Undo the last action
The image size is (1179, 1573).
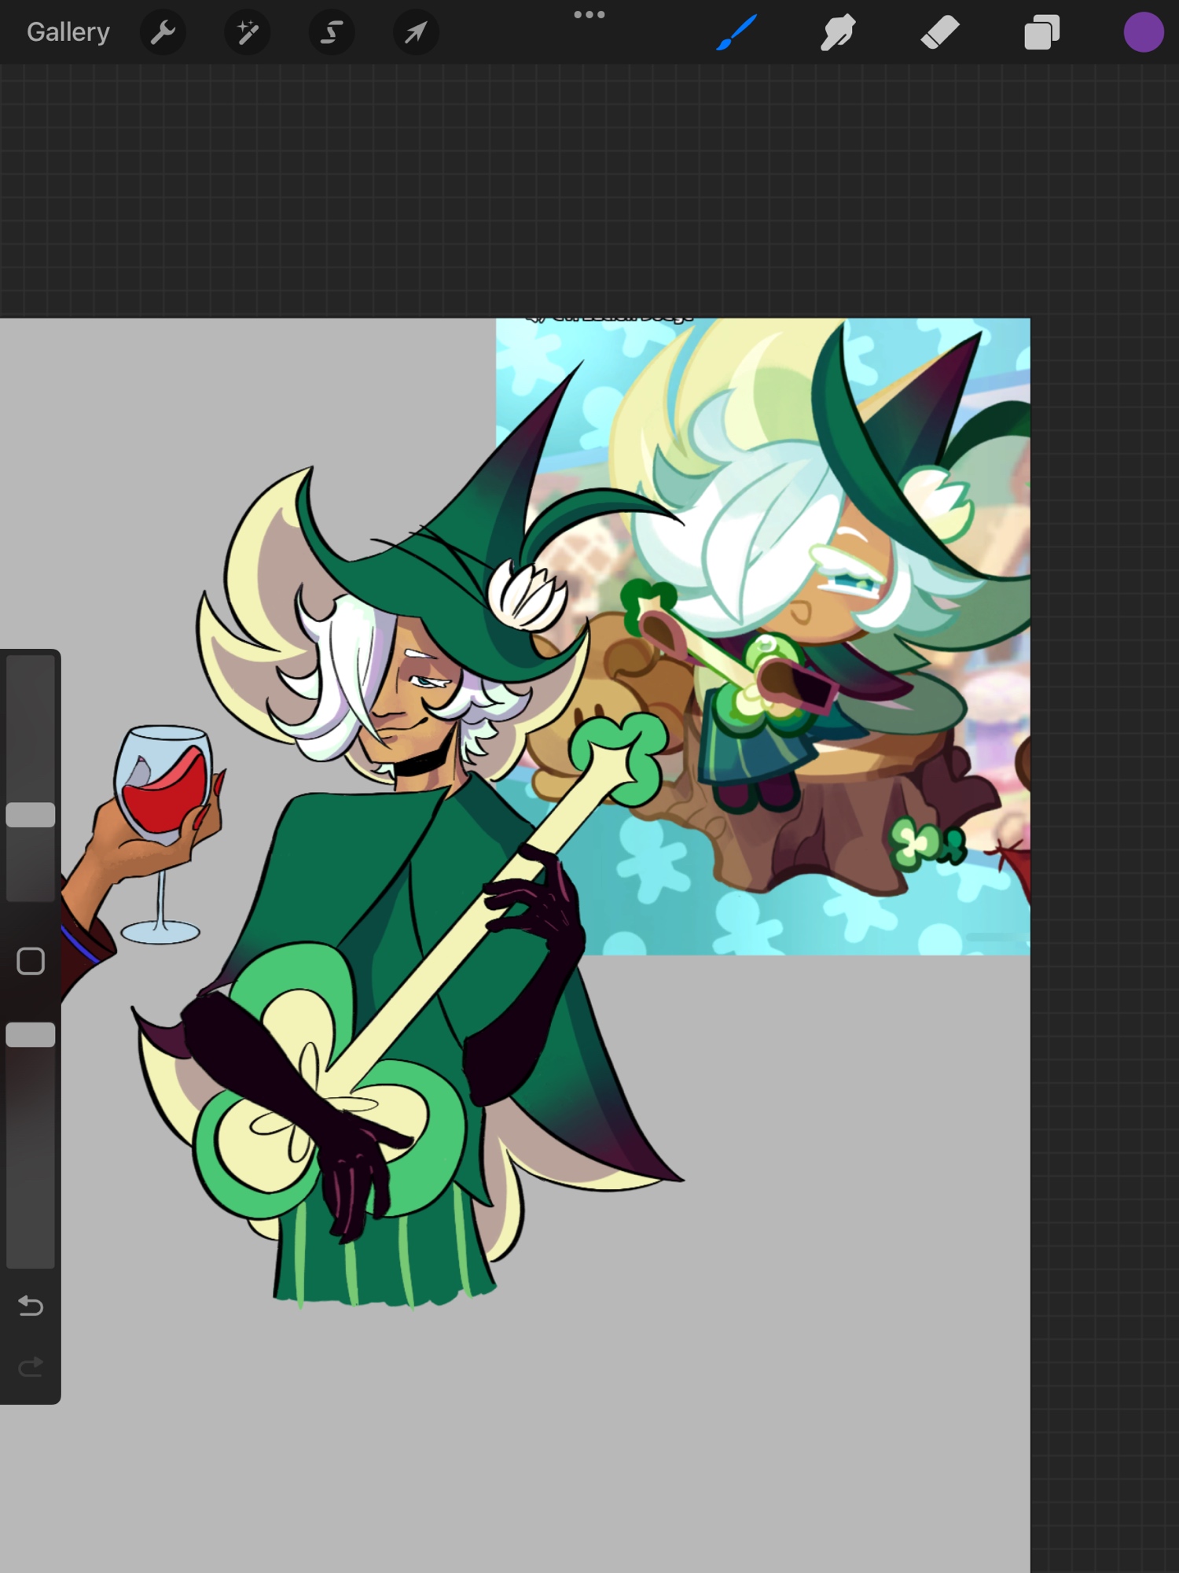[x=31, y=1306]
